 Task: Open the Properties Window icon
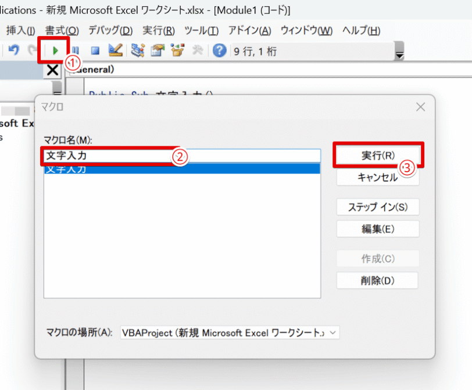[x=158, y=50]
